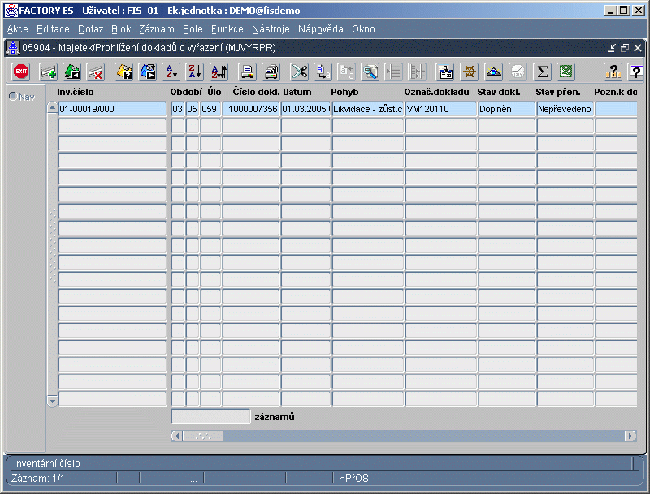
Task: Click the record count field beside 'záznamů'
Action: tap(210, 417)
